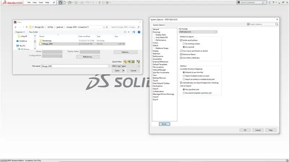Click the This PC icon in sidebar
This screenshot has height=162, width=289.
[17, 46]
